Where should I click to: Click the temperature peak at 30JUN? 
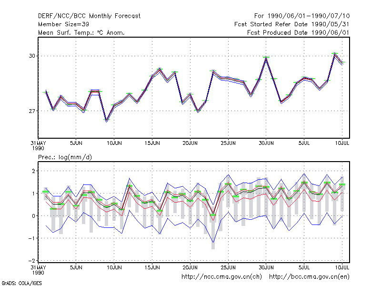pos(266,58)
